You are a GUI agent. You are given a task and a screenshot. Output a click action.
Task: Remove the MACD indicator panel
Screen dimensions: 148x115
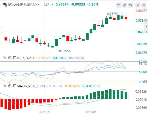(x=5, y=86)
